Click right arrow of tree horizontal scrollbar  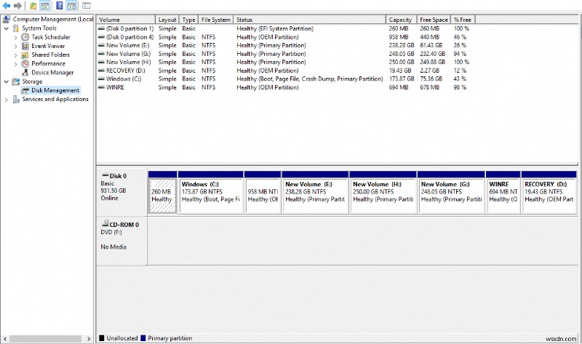tap(89, 338)
